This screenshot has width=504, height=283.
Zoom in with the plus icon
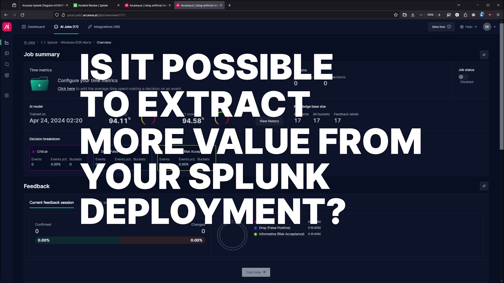coord(439,15)
